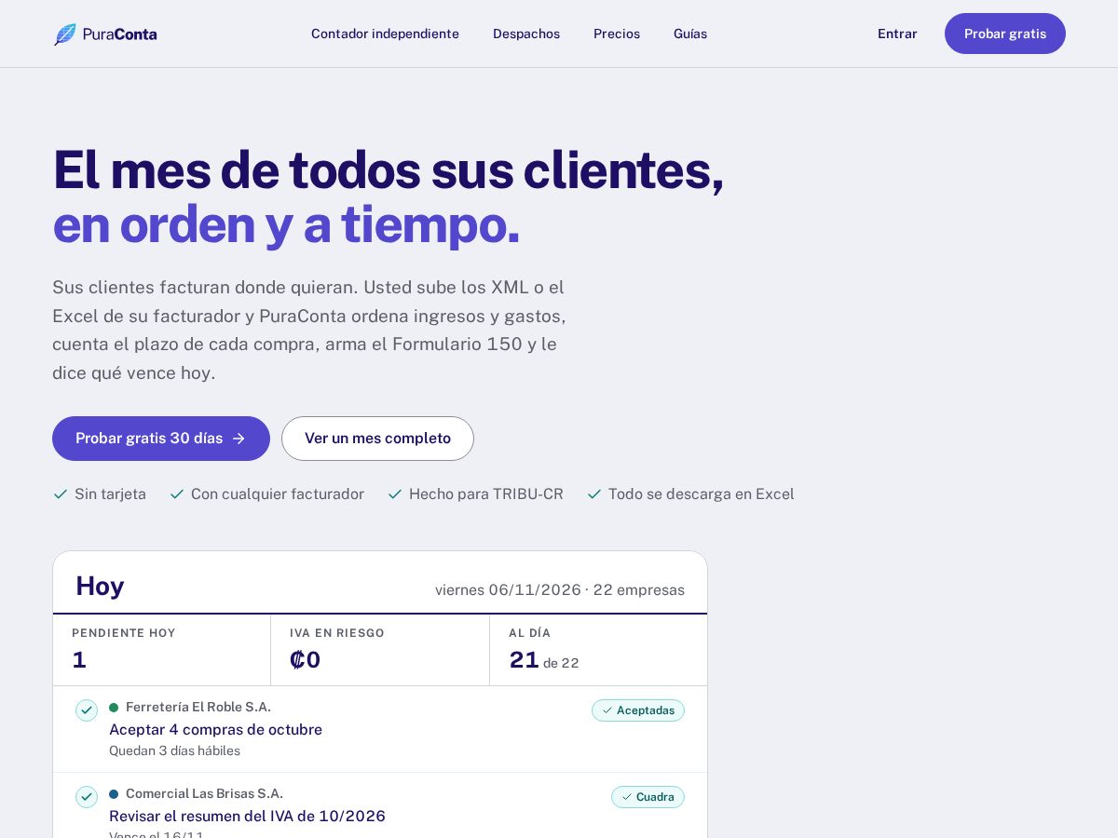Click the 'PuraConta' brand name text
1118x838 pixels.
click(x=119, y=34)
